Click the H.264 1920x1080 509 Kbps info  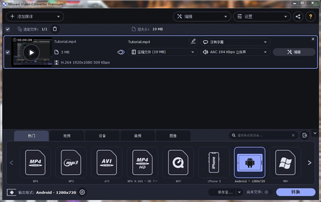coord(85,62)
